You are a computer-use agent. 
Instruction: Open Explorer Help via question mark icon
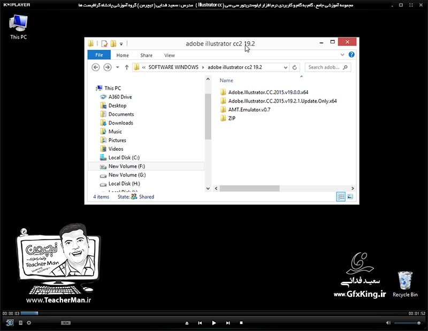click(x=351, y=55)
